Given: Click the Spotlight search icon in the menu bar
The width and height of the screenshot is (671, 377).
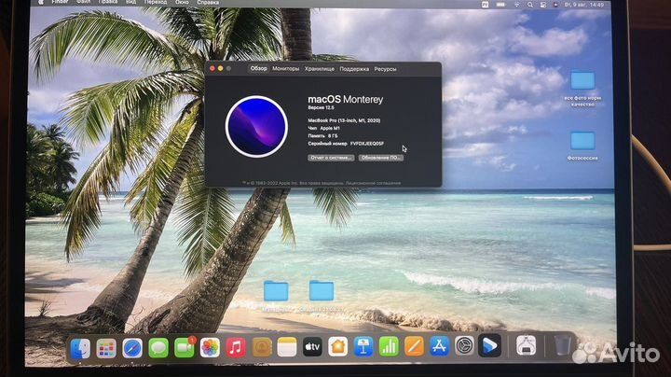Looking at the screenshot, I should pyautogui.click(x=529, y=5).
